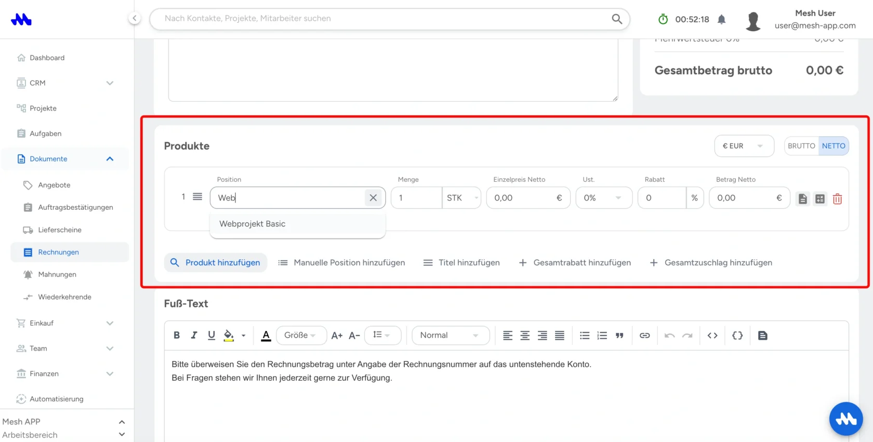Click Gesamtrabatt hinzufügen
The height and width of the screenshot is (442, 873).
[x=575, y=263]
